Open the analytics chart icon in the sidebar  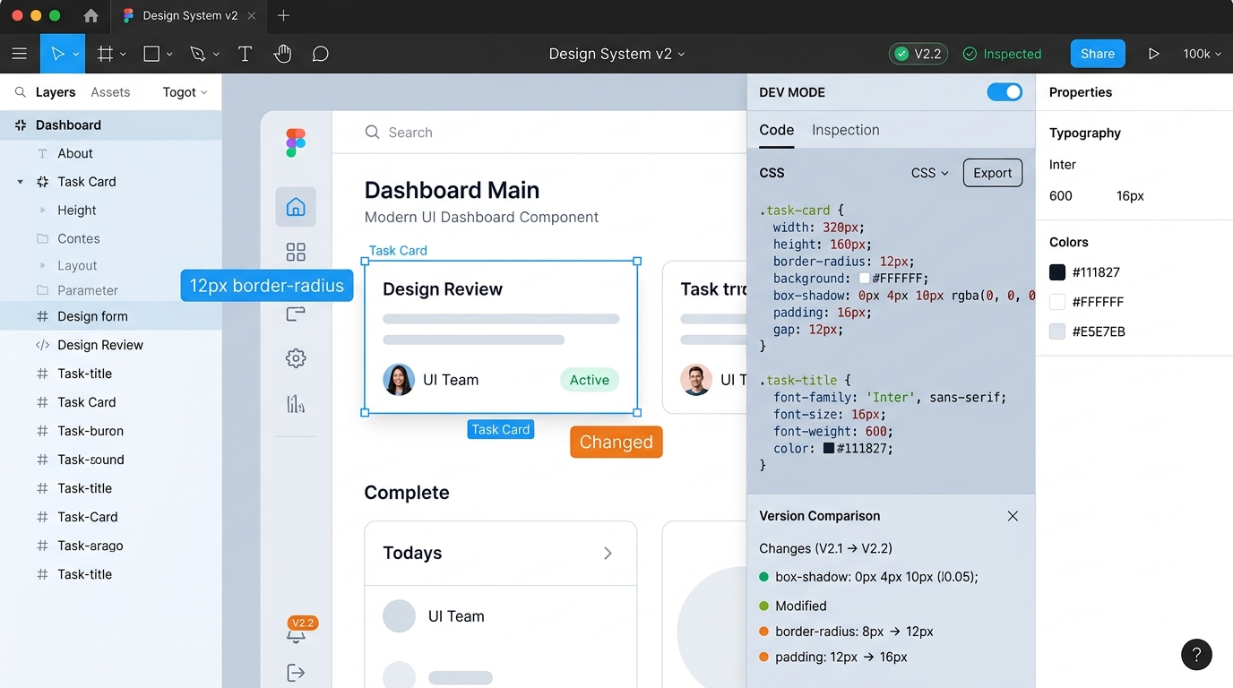[296, 403]
